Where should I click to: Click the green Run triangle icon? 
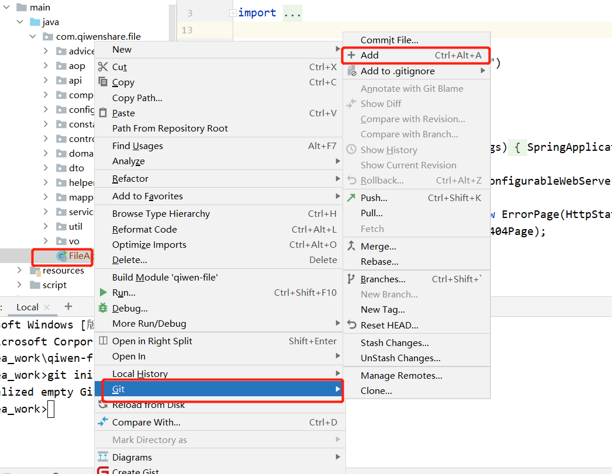click(103, 292)
